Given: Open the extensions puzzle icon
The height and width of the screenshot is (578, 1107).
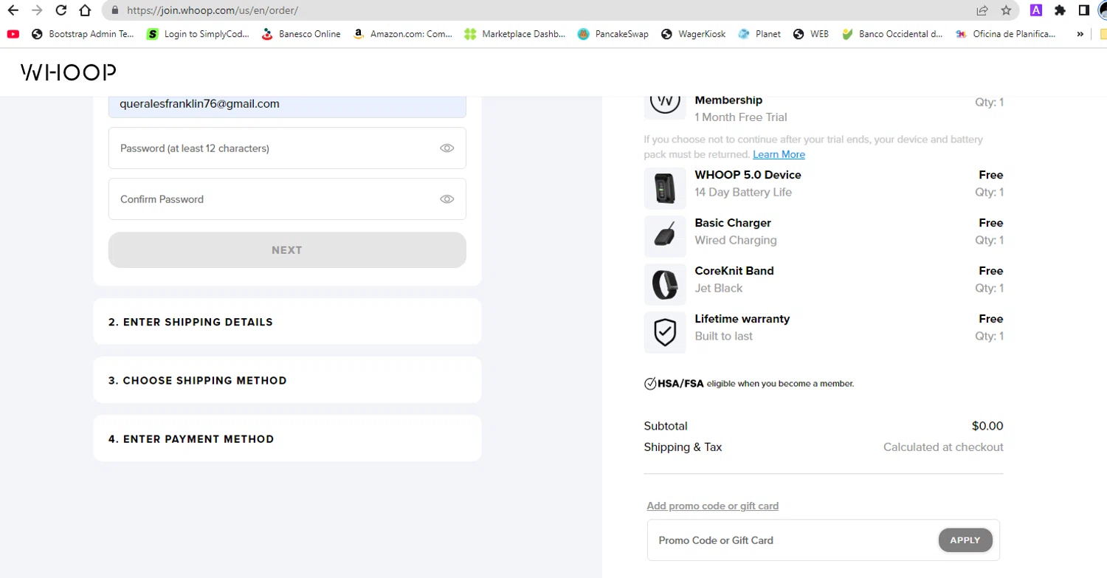Looking at the screenshot, I should [1060, 10].
